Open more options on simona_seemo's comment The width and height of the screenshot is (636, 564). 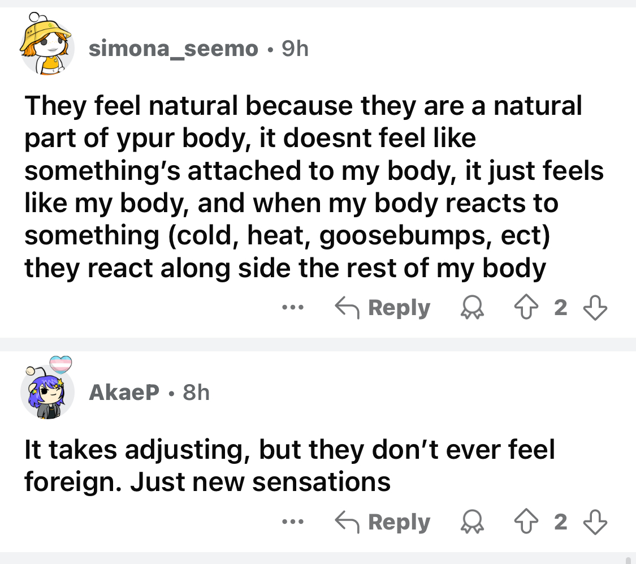(x=293, y=309)
